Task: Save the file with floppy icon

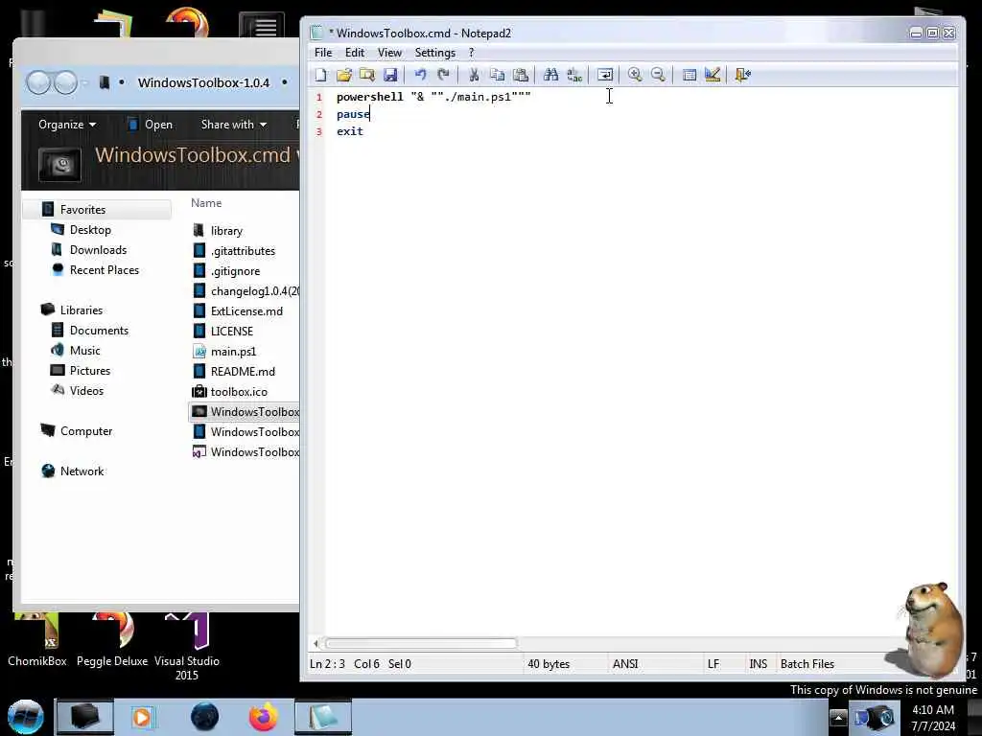Action: point(390,75)
